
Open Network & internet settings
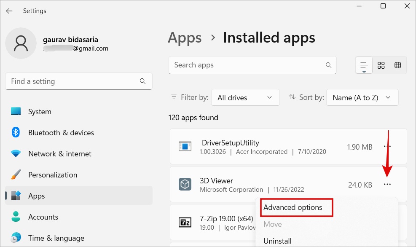[59, 154]
